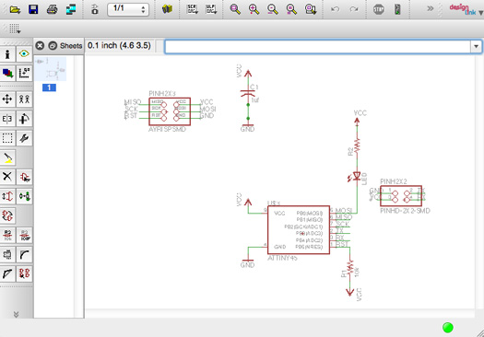Select the Info tool
Viewport: 484px width, 337px height.
(7, 54)
